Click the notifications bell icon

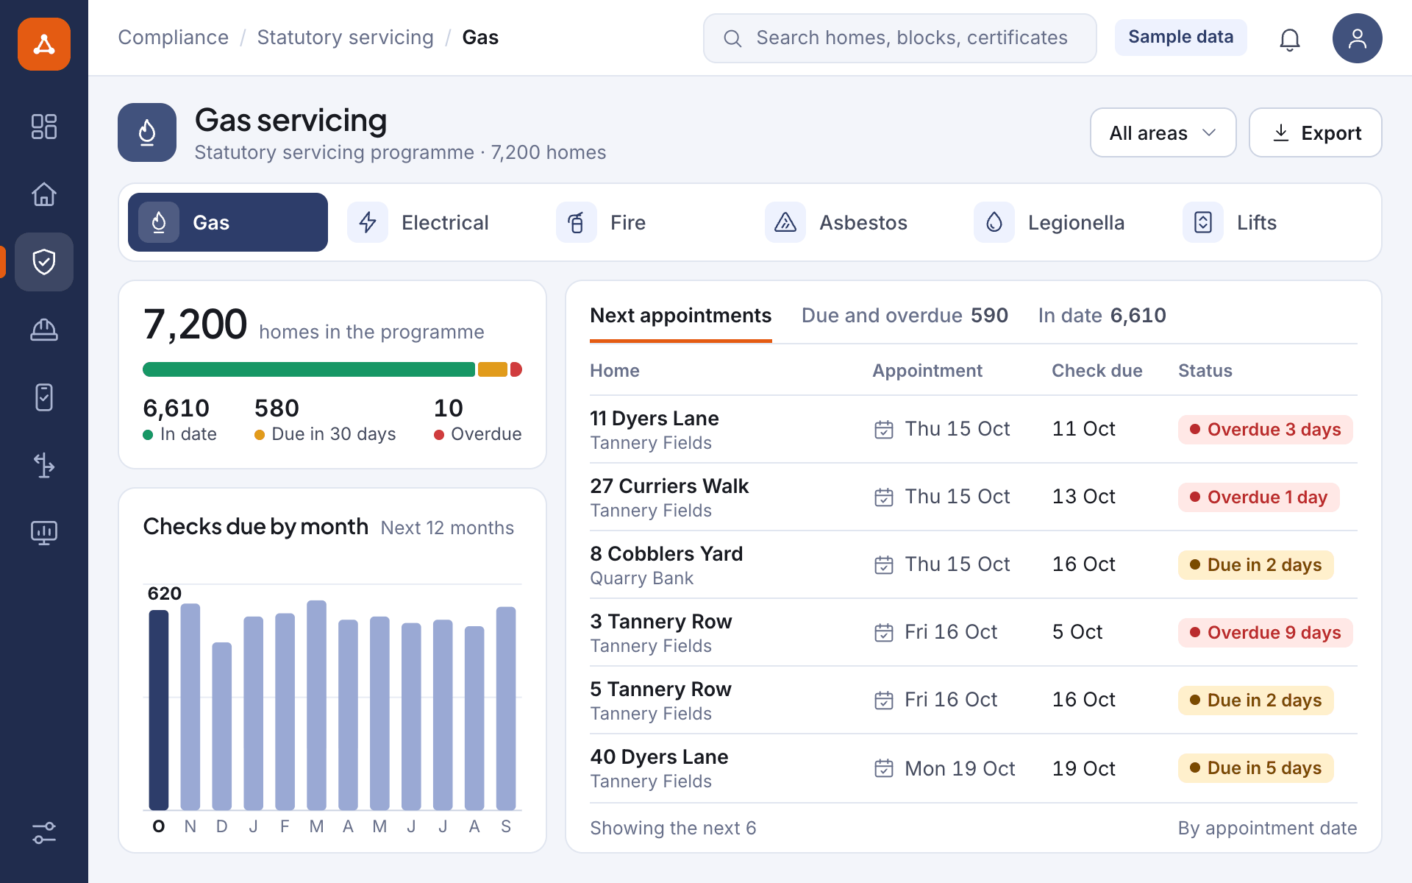(x=1290, y=38)
